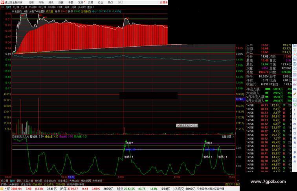Switch to 月线 monthly chart
This screenshot has width=297, height=191.
[74, 7]
